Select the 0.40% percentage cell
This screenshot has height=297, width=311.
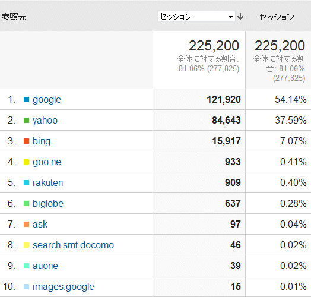click(293, 182)
